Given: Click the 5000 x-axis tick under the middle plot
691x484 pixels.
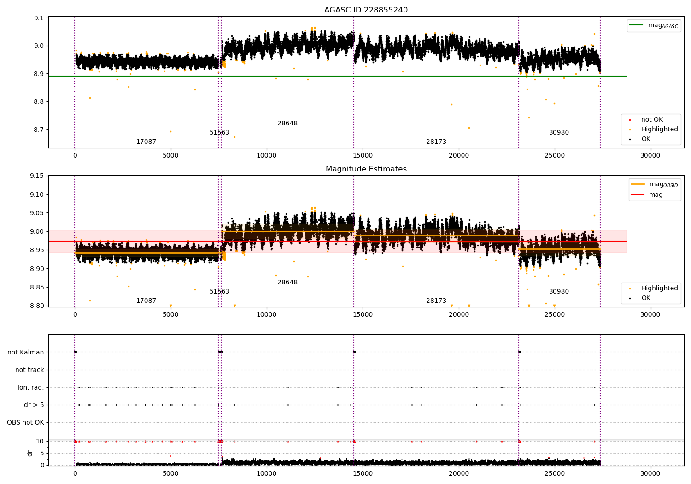Looking at the screenshot, I should point(170,314).
